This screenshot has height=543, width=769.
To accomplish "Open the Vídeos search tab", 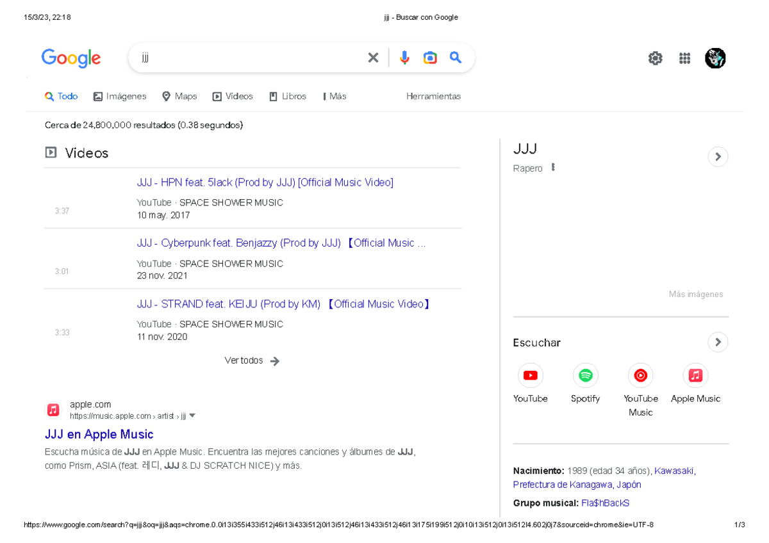I will [x=233, y=96].
